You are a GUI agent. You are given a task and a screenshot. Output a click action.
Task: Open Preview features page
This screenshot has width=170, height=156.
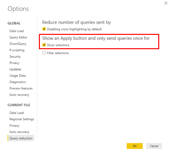click(x=21, y=88)
